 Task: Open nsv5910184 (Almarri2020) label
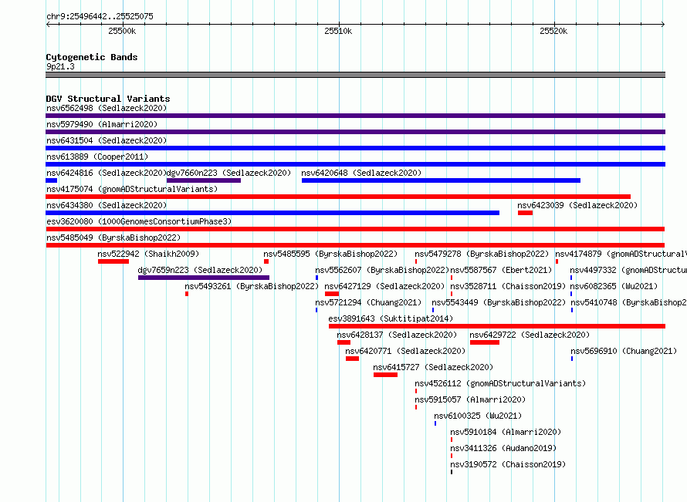(x=506, y=432)
